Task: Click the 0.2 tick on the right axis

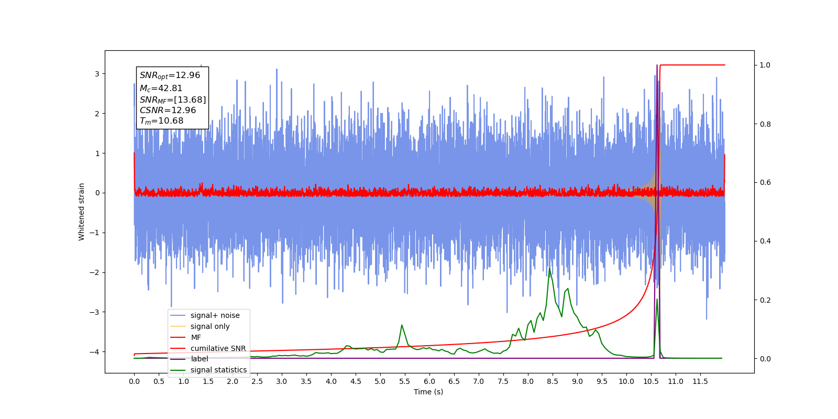Action: 765,300
